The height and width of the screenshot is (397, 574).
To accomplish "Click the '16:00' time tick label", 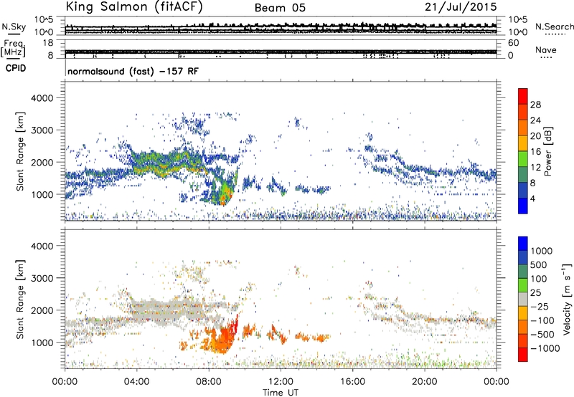I will click(x=352, y=382).
